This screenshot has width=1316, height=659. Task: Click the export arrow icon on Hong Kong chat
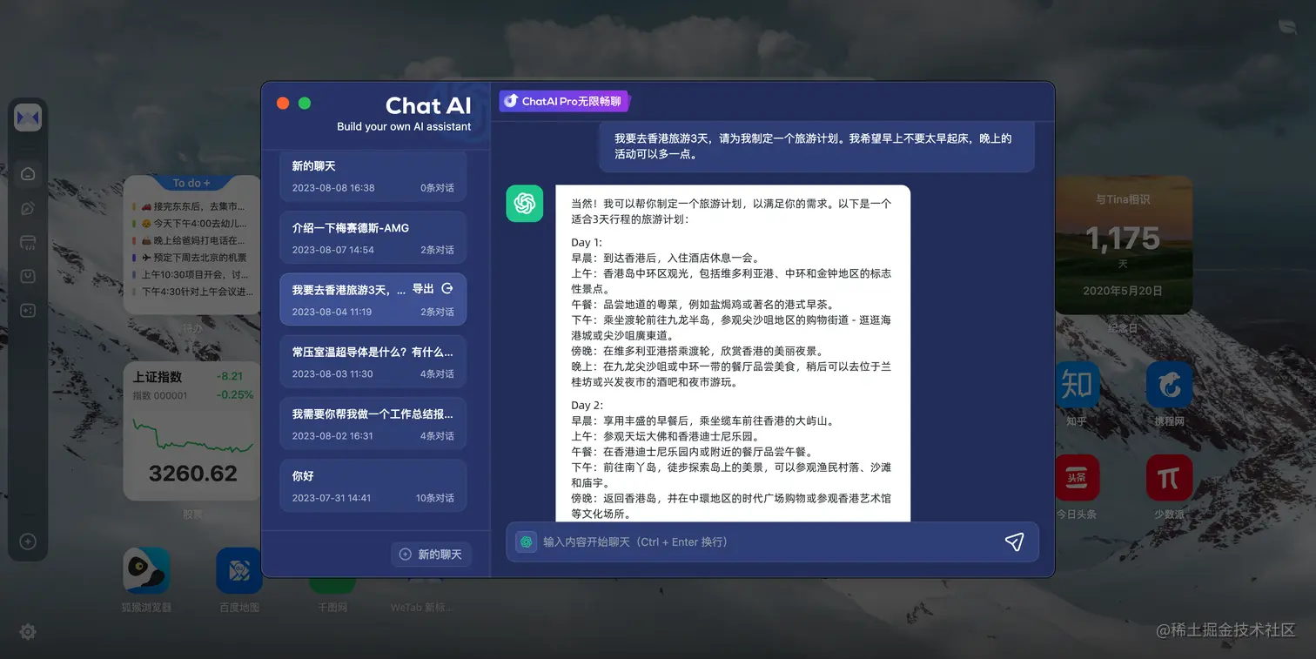pyautogui.click(x=447, y=289)
